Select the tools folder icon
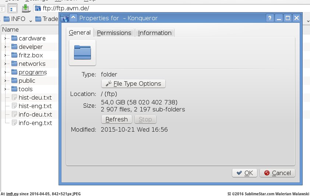 14,89
